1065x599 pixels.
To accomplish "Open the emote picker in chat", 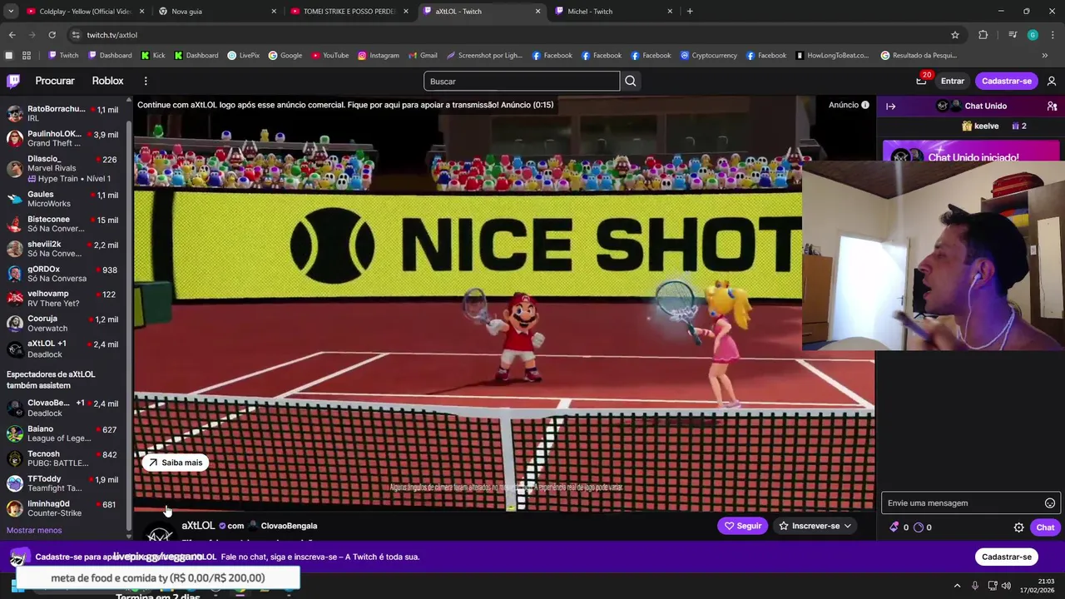I will click(x=1050, y=503).
